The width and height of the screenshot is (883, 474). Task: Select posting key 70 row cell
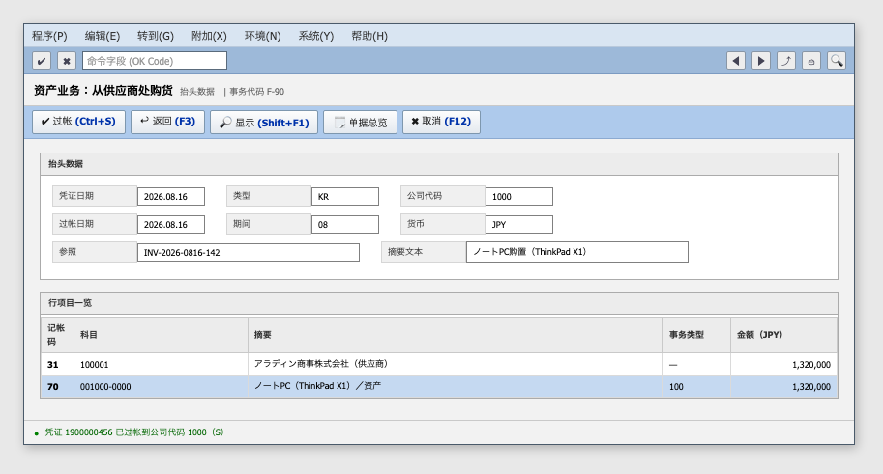[57, 387]
